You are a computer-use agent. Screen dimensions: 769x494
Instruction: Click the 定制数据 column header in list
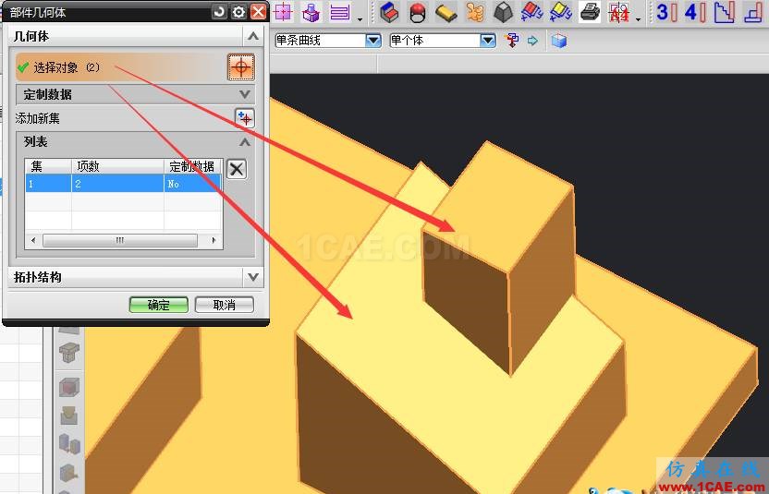click(x=192, y=166)
